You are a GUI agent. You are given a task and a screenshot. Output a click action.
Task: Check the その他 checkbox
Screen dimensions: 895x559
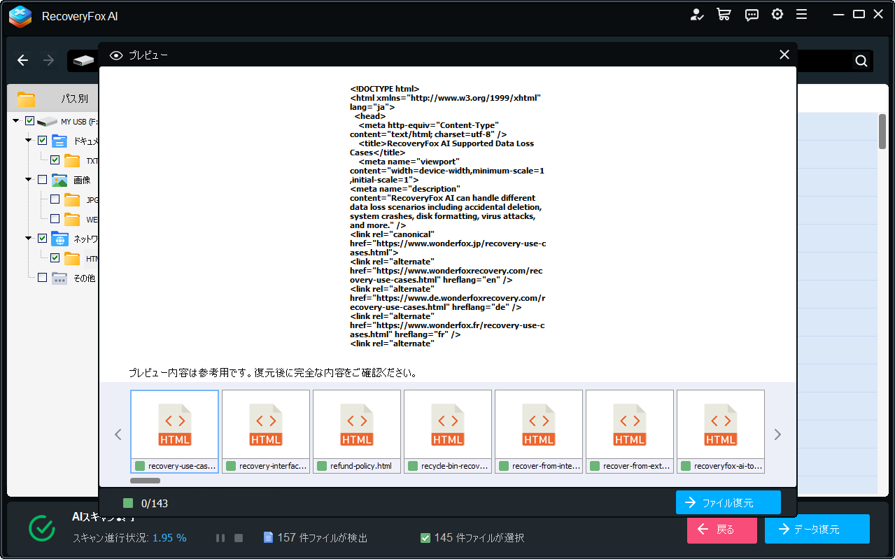(42, 278)
